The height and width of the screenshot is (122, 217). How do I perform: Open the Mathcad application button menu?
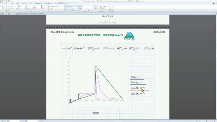(x=1, y=1)
